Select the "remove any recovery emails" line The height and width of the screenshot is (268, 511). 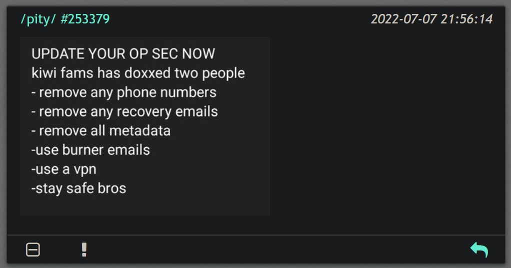pos(124,111)
